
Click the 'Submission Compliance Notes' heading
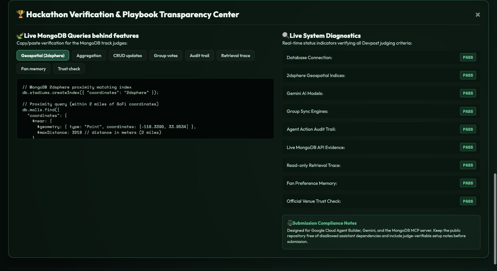(x=325, y=223)
